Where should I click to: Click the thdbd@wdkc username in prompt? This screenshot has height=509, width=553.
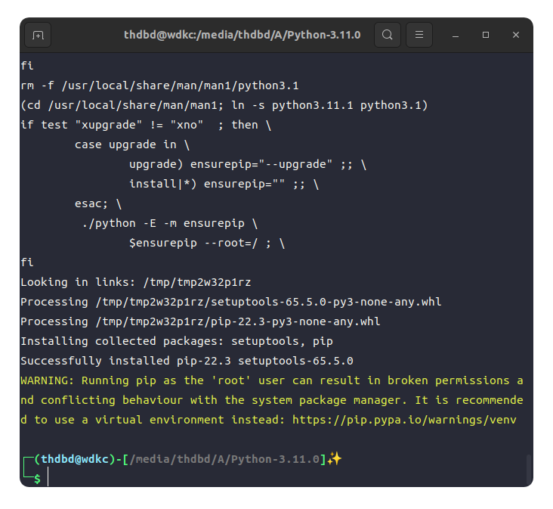(75, 459)
